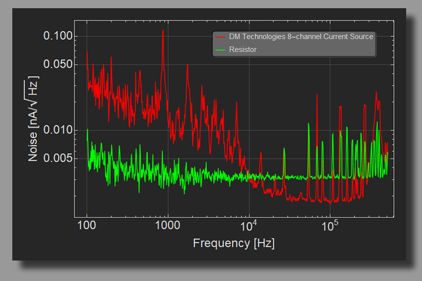Click the tallest red peak just below 1000 Hz
Image resolution: width=422 pixels, height=281 pixels.
click(163, 33)
